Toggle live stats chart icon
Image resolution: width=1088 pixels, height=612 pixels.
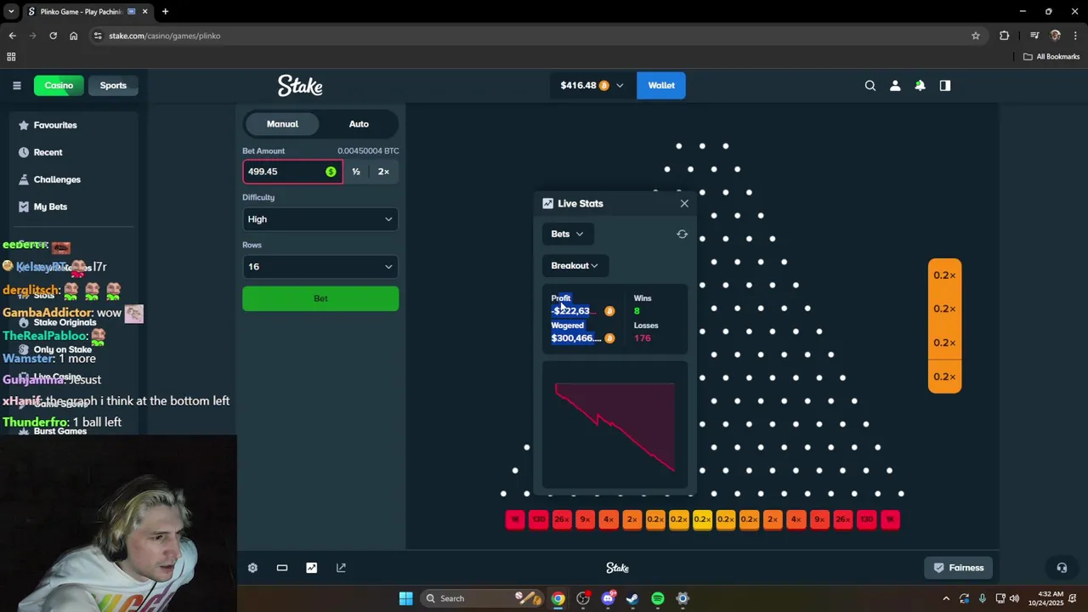[312, 568]
